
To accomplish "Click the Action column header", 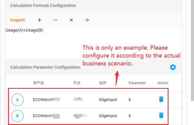I will pos(163,83).
